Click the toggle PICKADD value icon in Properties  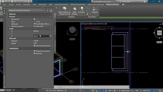[45, 10]
